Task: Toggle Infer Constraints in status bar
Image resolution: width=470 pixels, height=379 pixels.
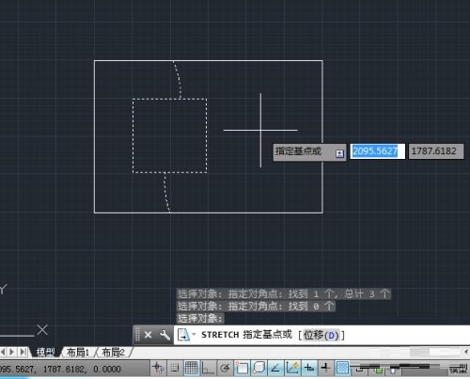Action: (158, 368)
